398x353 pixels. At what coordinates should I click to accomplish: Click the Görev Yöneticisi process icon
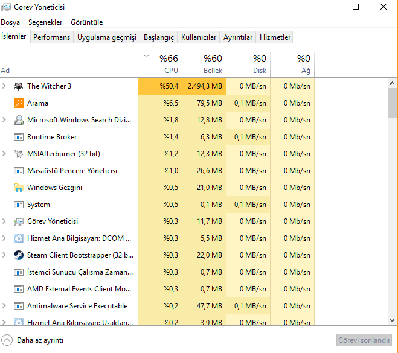[x=19, y=221]
